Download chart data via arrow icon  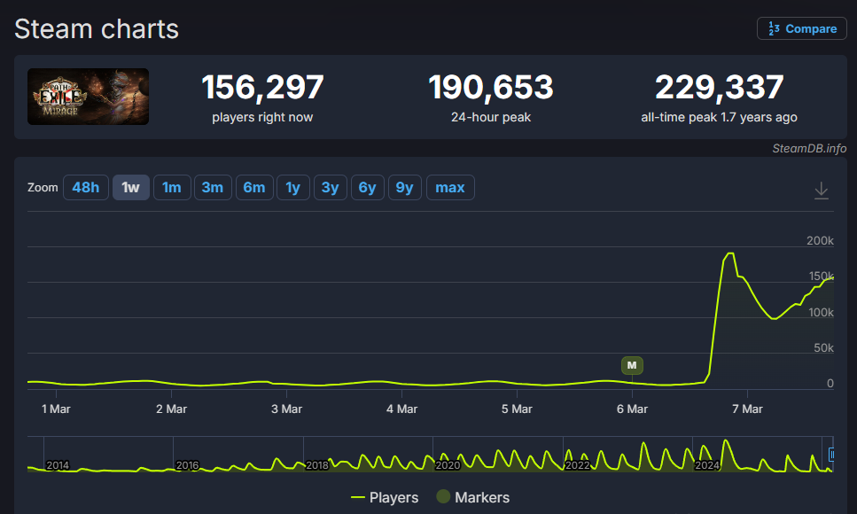821,191
